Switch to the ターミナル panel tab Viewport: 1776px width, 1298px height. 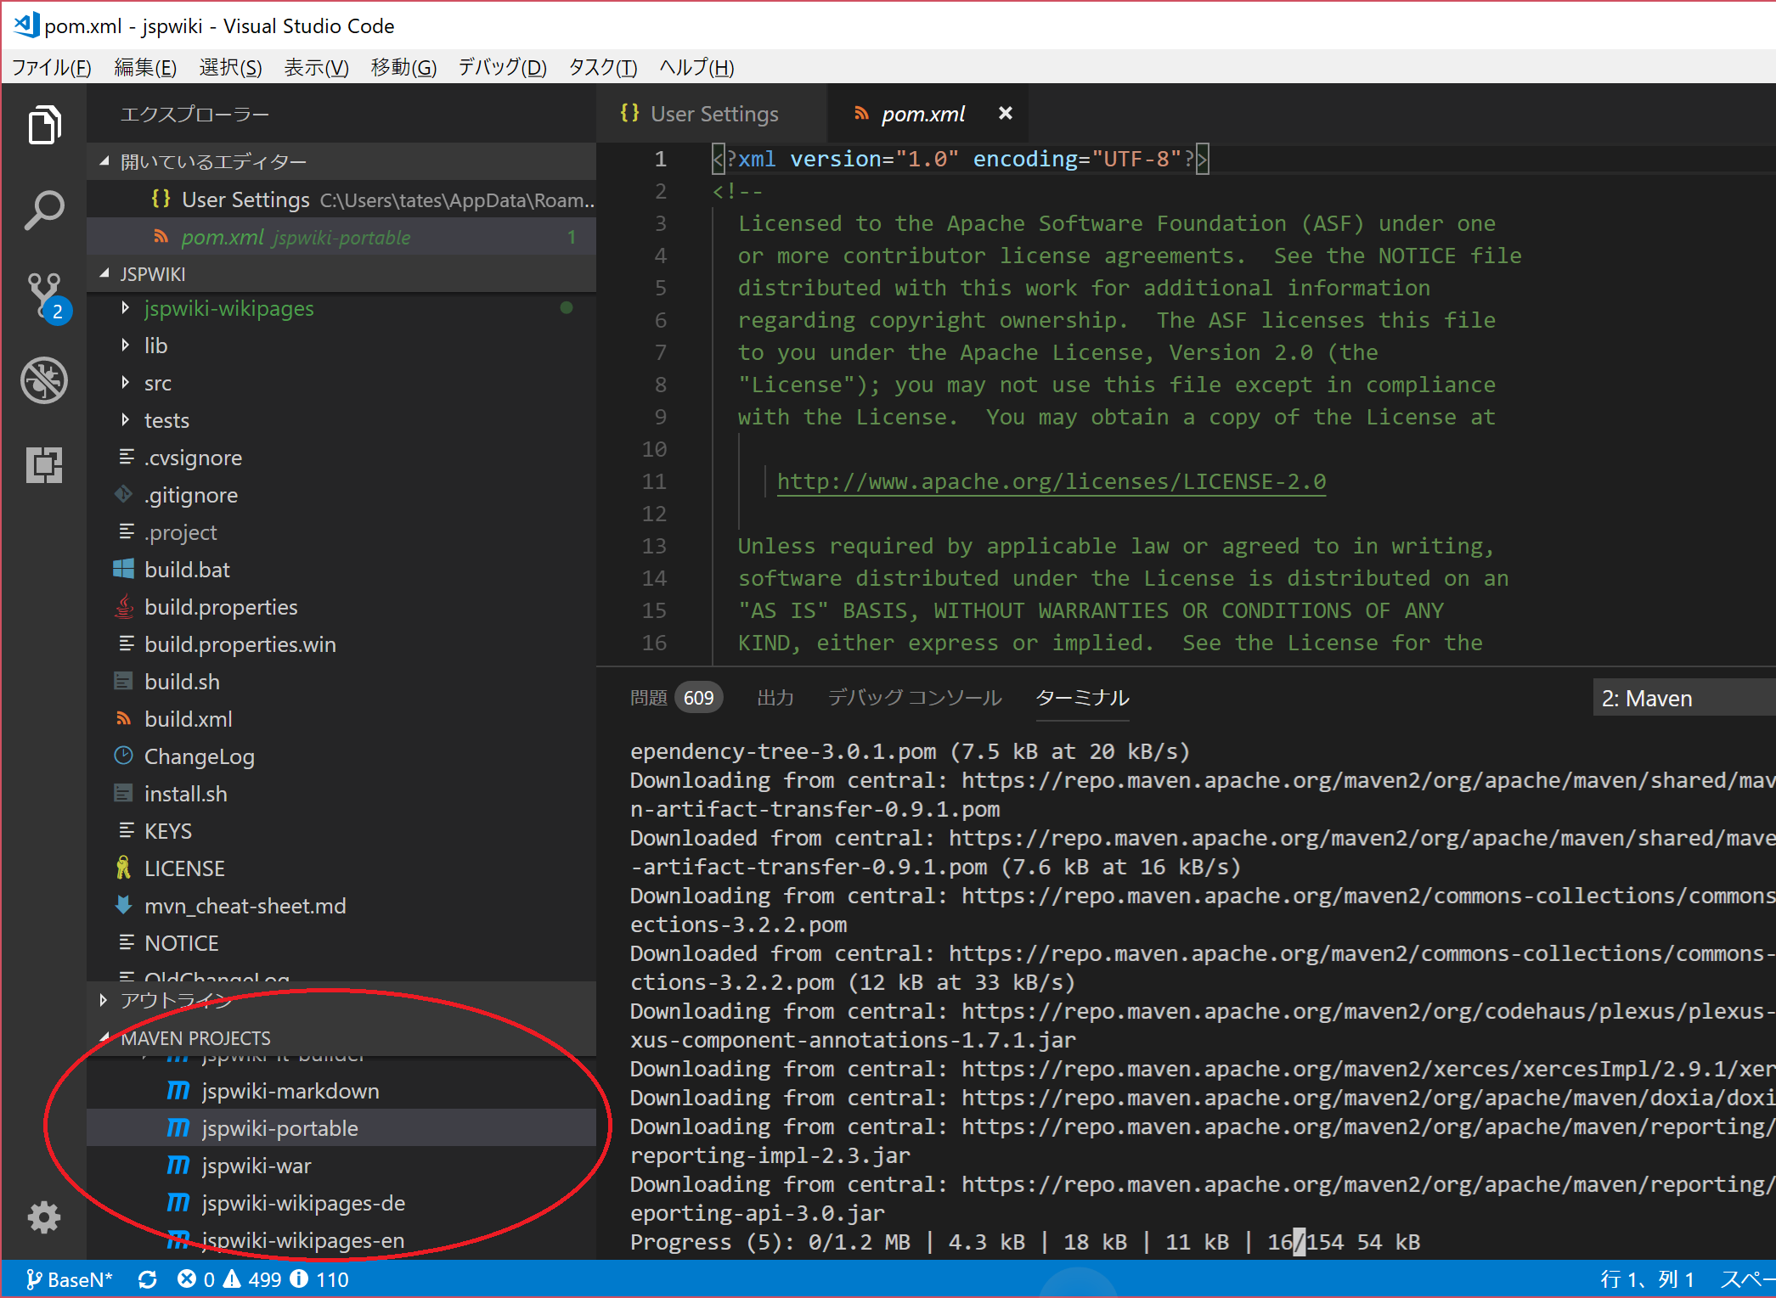(1082, 698)
